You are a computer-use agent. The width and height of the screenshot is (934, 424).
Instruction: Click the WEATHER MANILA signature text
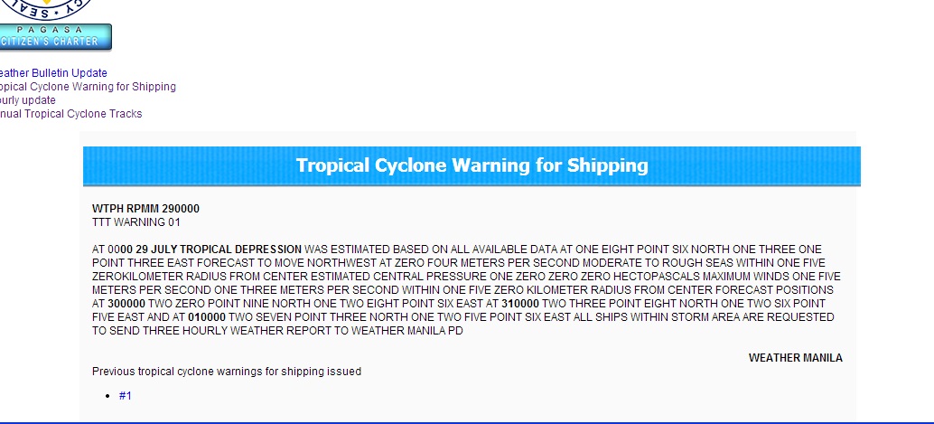pos(795,358)
